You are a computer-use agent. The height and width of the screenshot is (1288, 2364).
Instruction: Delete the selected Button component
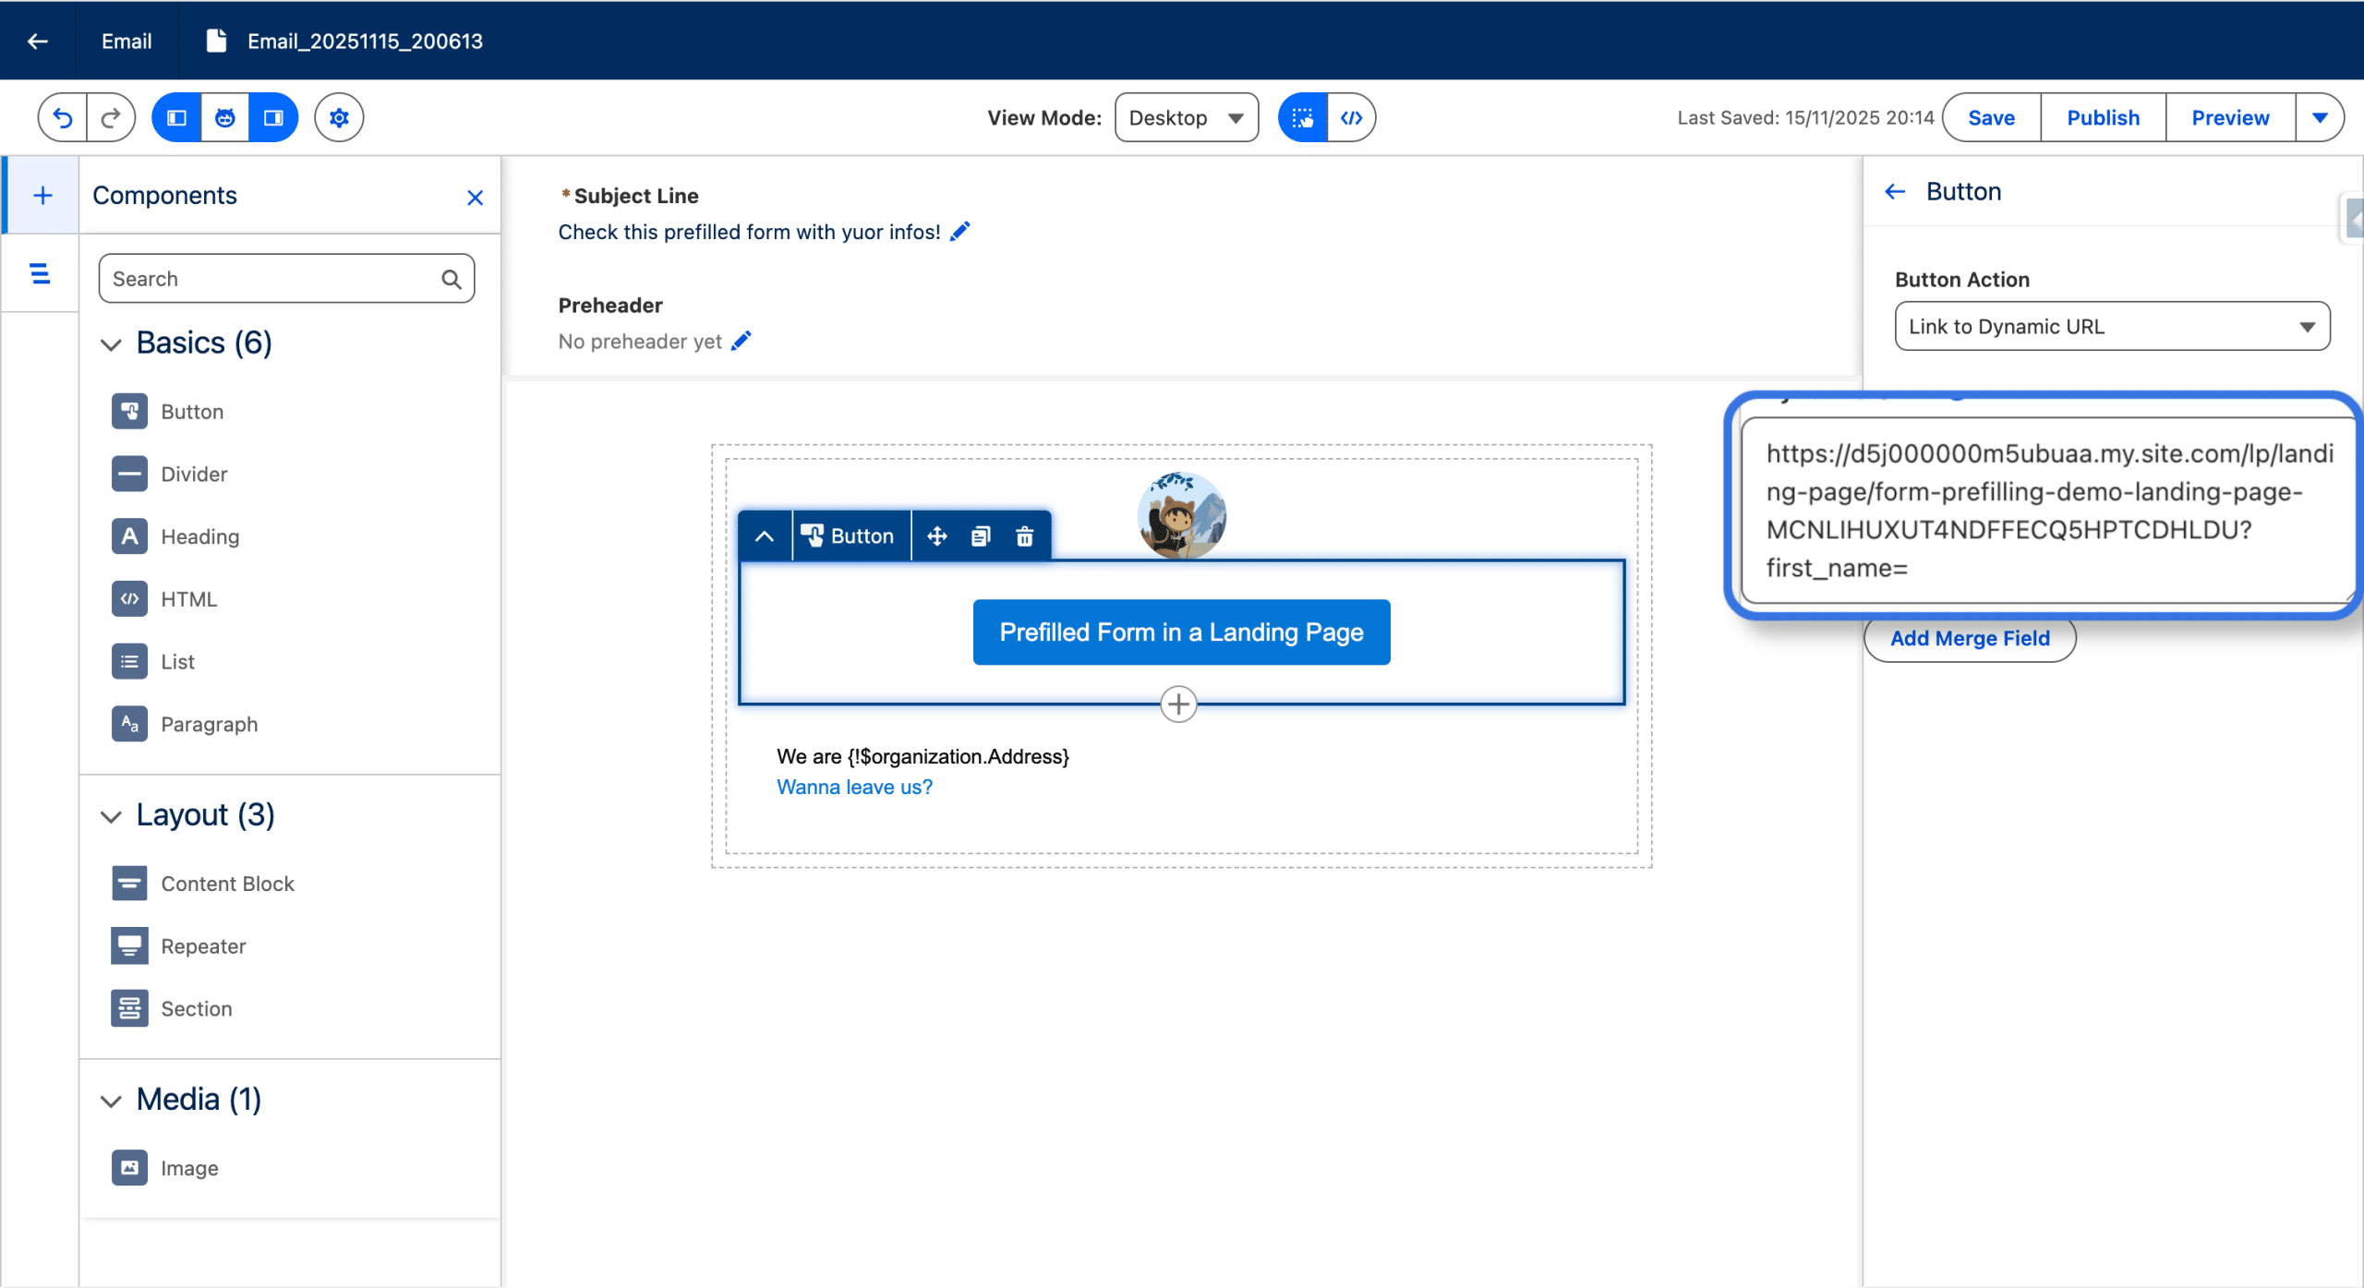coord(1024,536)
